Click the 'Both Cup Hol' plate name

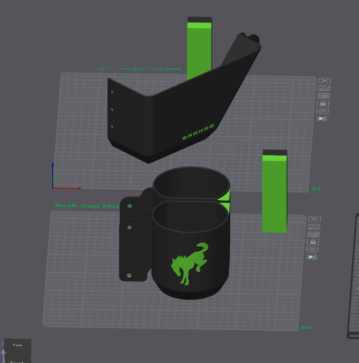pos(87,206)
